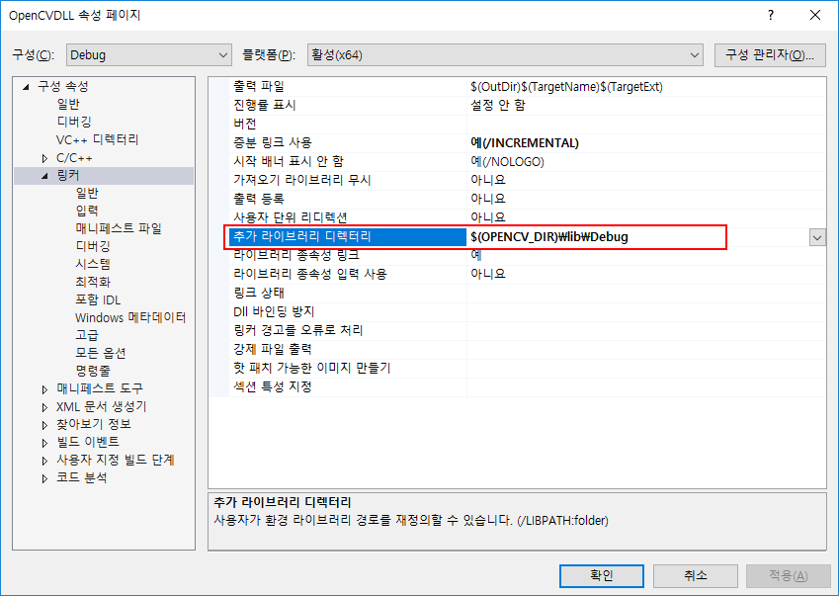
Task: Expand the 찾아보기 정보 node
Action: click(44, 425)
